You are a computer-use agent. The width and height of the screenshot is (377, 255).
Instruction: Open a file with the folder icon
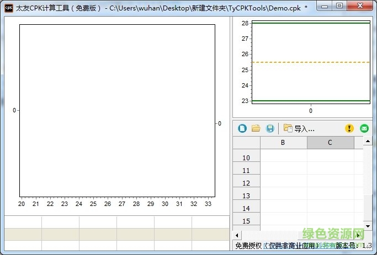[256, 128]
